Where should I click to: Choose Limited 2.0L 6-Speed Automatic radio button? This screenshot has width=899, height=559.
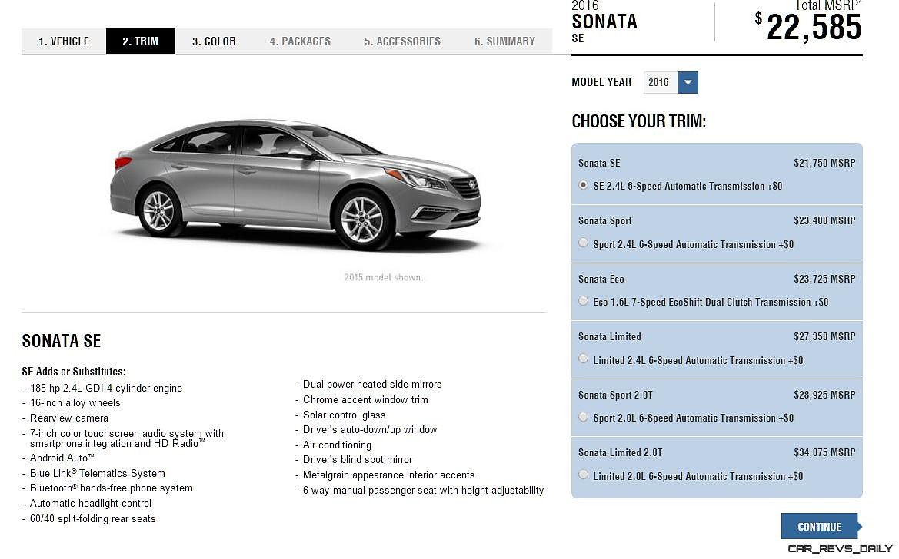583,475
